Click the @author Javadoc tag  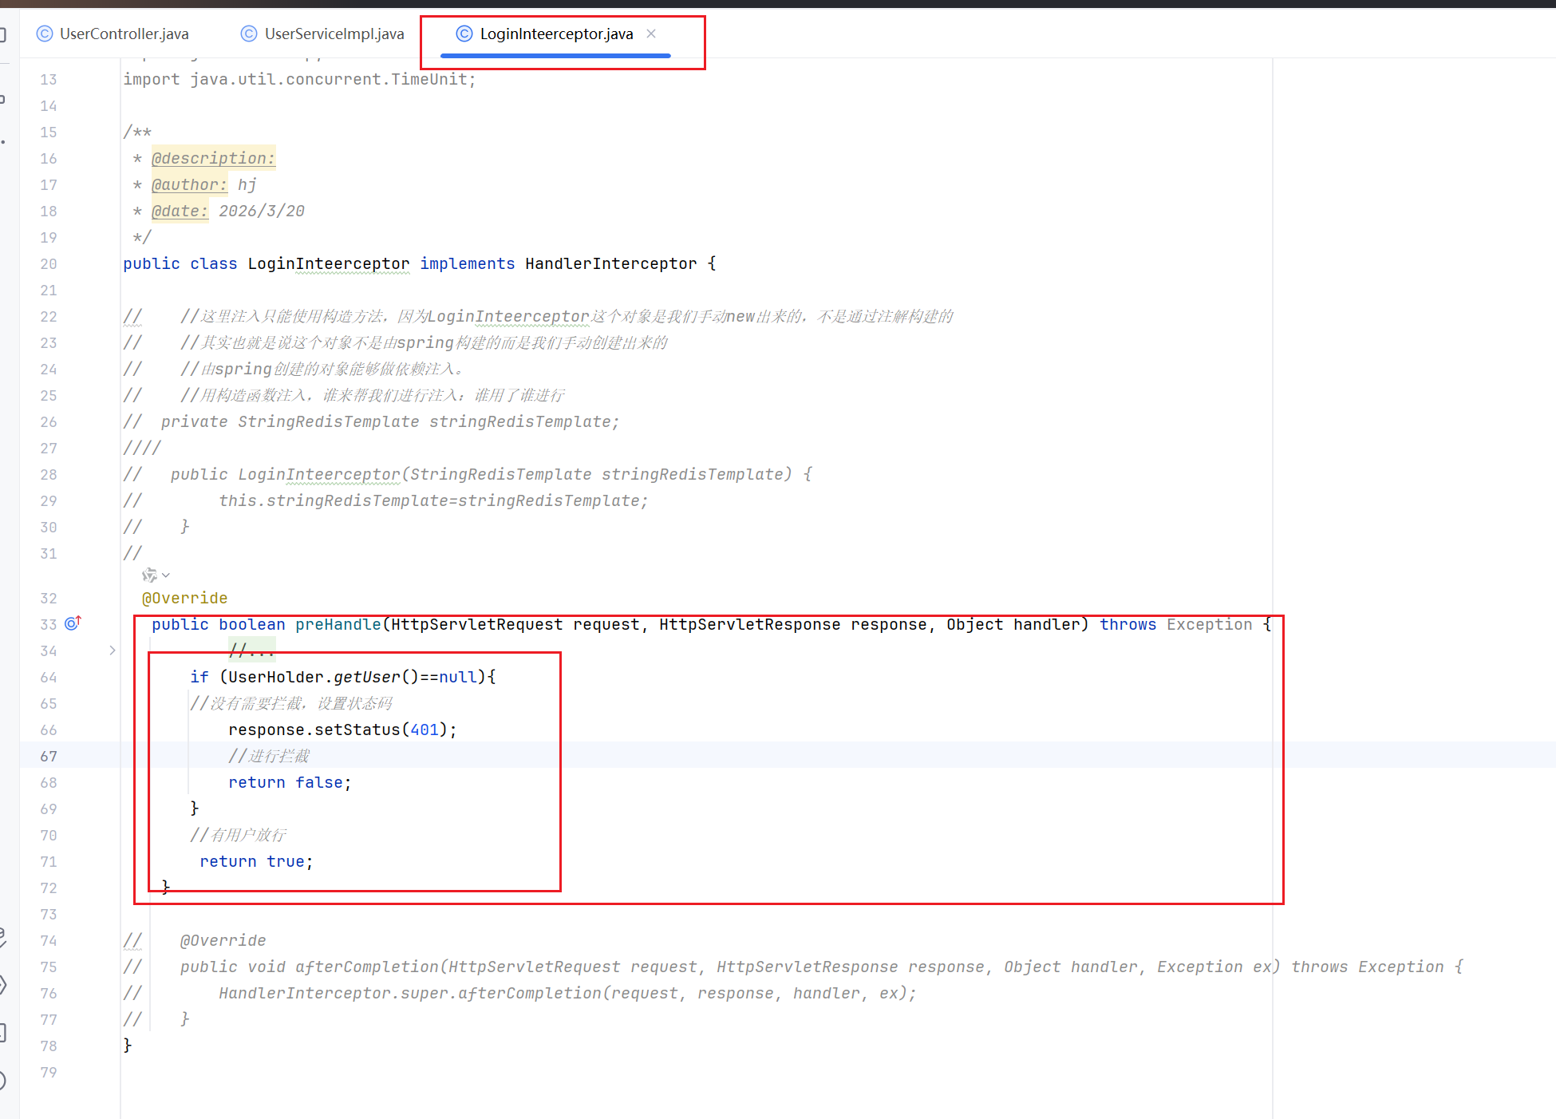click(189, 184)
